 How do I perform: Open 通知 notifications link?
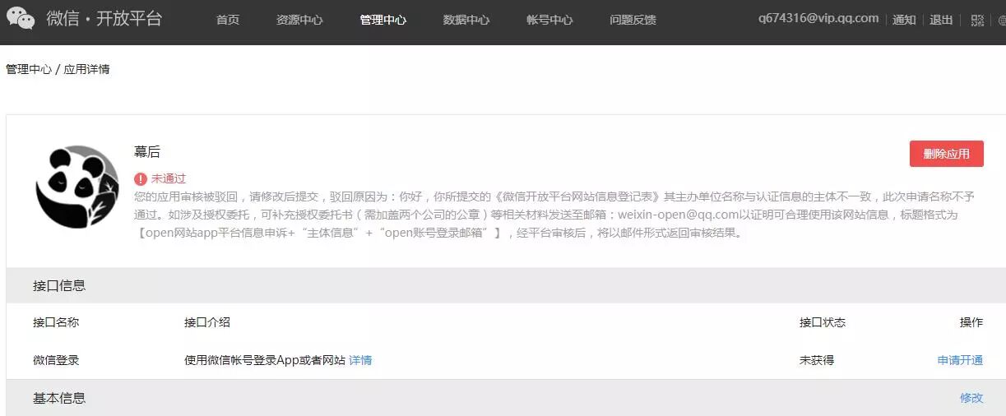904,20
